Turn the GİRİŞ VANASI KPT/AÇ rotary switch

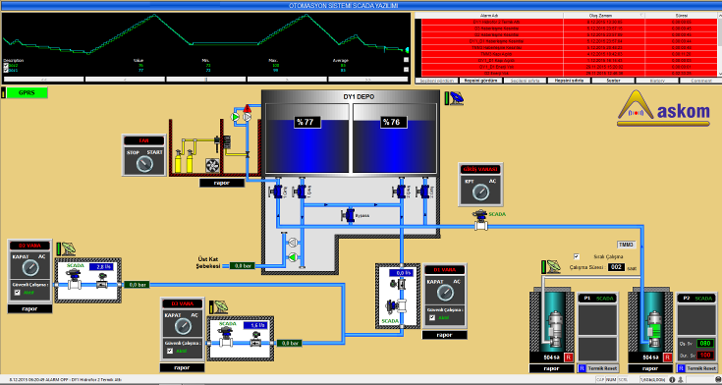click(x=480, y=192)
